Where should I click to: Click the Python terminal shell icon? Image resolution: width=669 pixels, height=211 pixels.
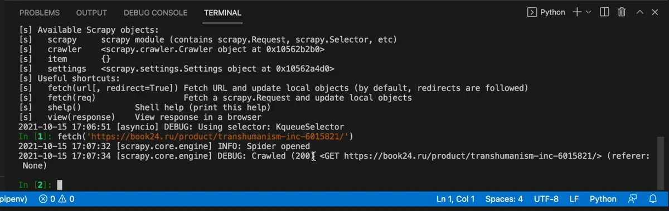click(532, 12)
